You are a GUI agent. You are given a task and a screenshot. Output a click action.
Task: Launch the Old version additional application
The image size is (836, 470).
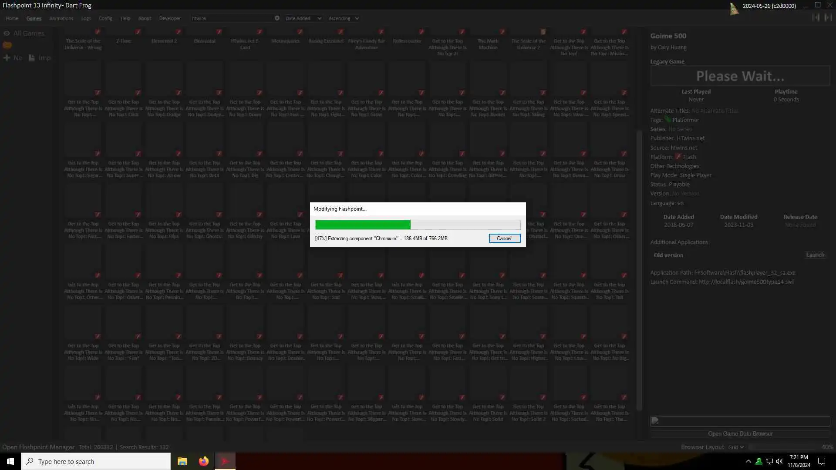click(x=815, y=255)
